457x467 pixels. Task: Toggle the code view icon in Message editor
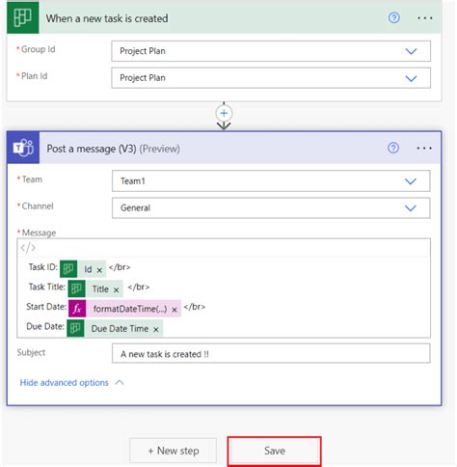point(28,248)
